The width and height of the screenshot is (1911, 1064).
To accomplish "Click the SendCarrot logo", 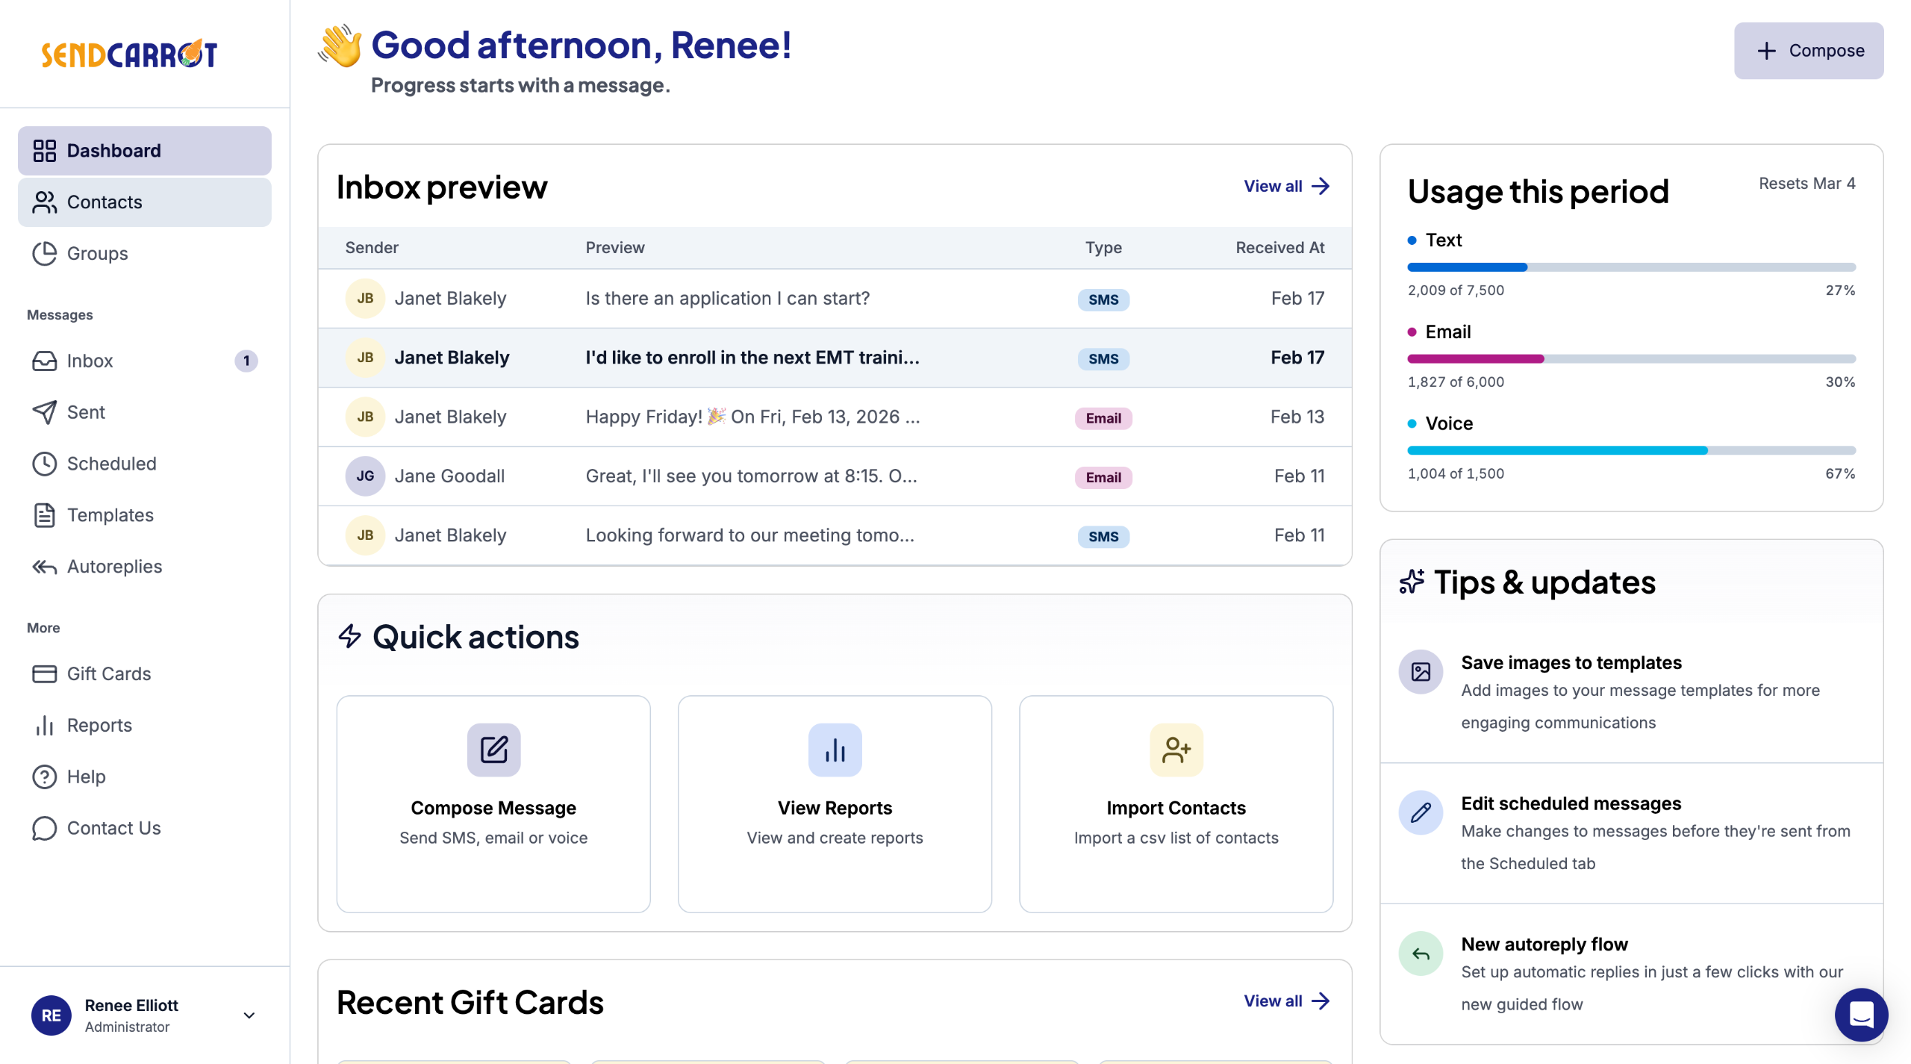I will click(129, 54).
